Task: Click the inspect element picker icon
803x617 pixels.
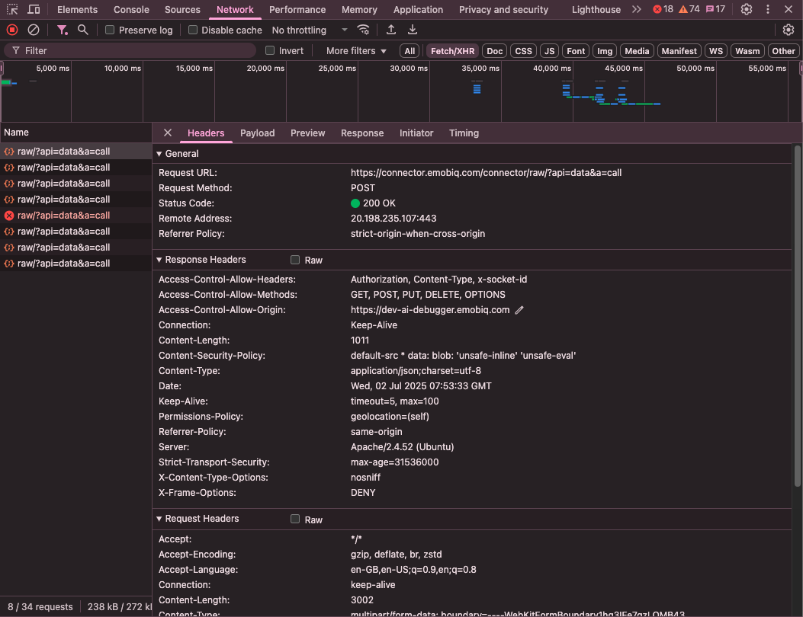Action: (x=13, y=10)
